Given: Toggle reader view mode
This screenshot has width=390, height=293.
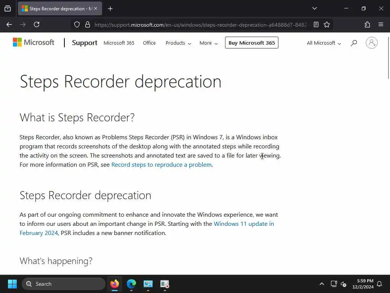Looking at the screenshot, I should click(316, 24).
